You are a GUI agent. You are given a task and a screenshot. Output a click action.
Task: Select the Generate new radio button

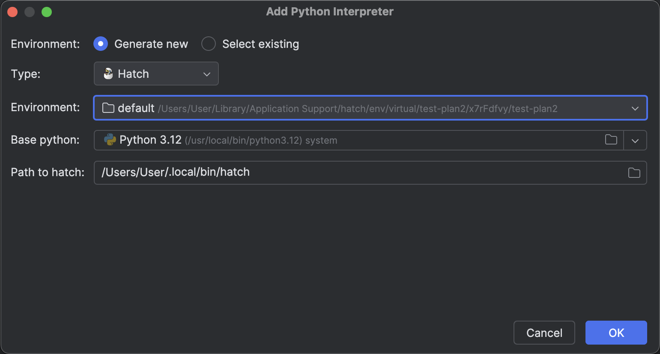pos(101,44)
